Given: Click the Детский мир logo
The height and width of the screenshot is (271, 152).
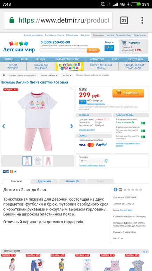Looking at the screenshot, I should pyautogui.click(x=19, y=47).
